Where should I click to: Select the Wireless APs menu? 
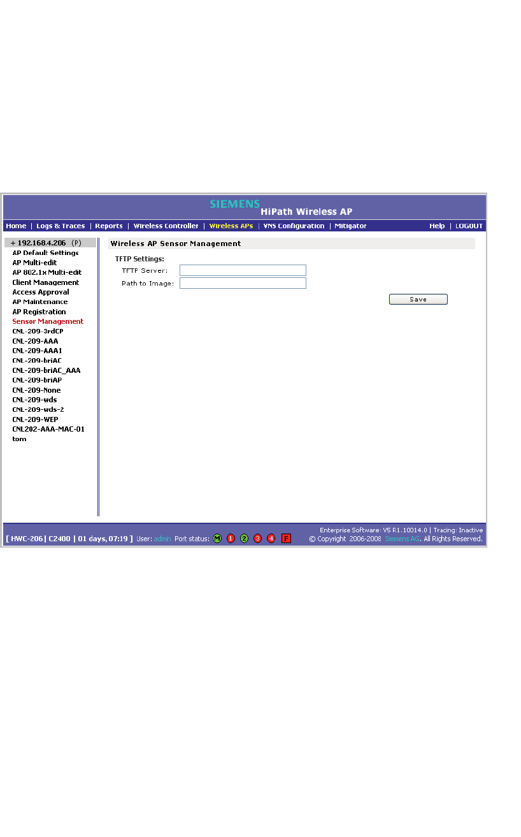click(231, 226)
